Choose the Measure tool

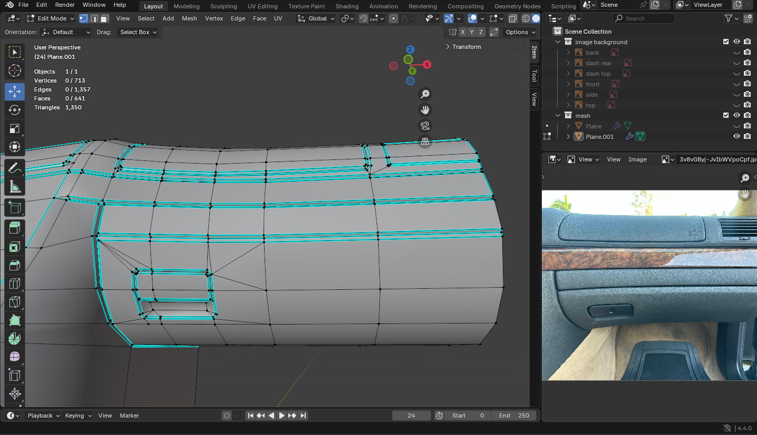[x=15, y=186]
